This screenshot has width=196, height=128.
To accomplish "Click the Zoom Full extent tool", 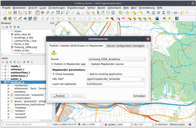I will [58, 13].
